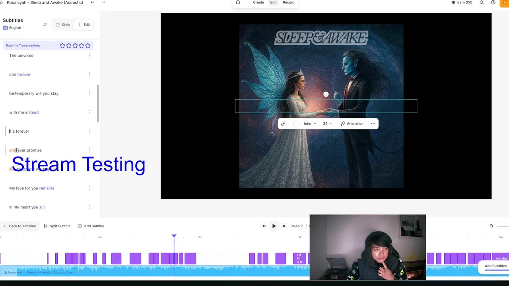Viewport: 509px width, 286px height.
Task: Click the Add Subtitles button
Action: click(495, 266)
